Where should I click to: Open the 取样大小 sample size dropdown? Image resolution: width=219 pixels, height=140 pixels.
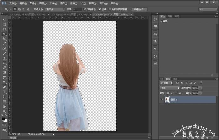tap(55, 9)
